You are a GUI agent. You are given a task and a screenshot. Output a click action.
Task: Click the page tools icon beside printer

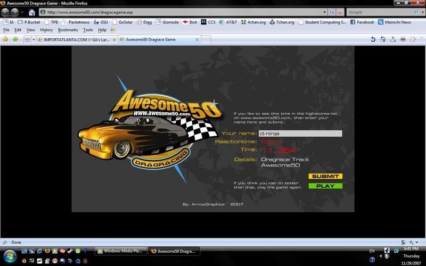[x=413, y=39]
